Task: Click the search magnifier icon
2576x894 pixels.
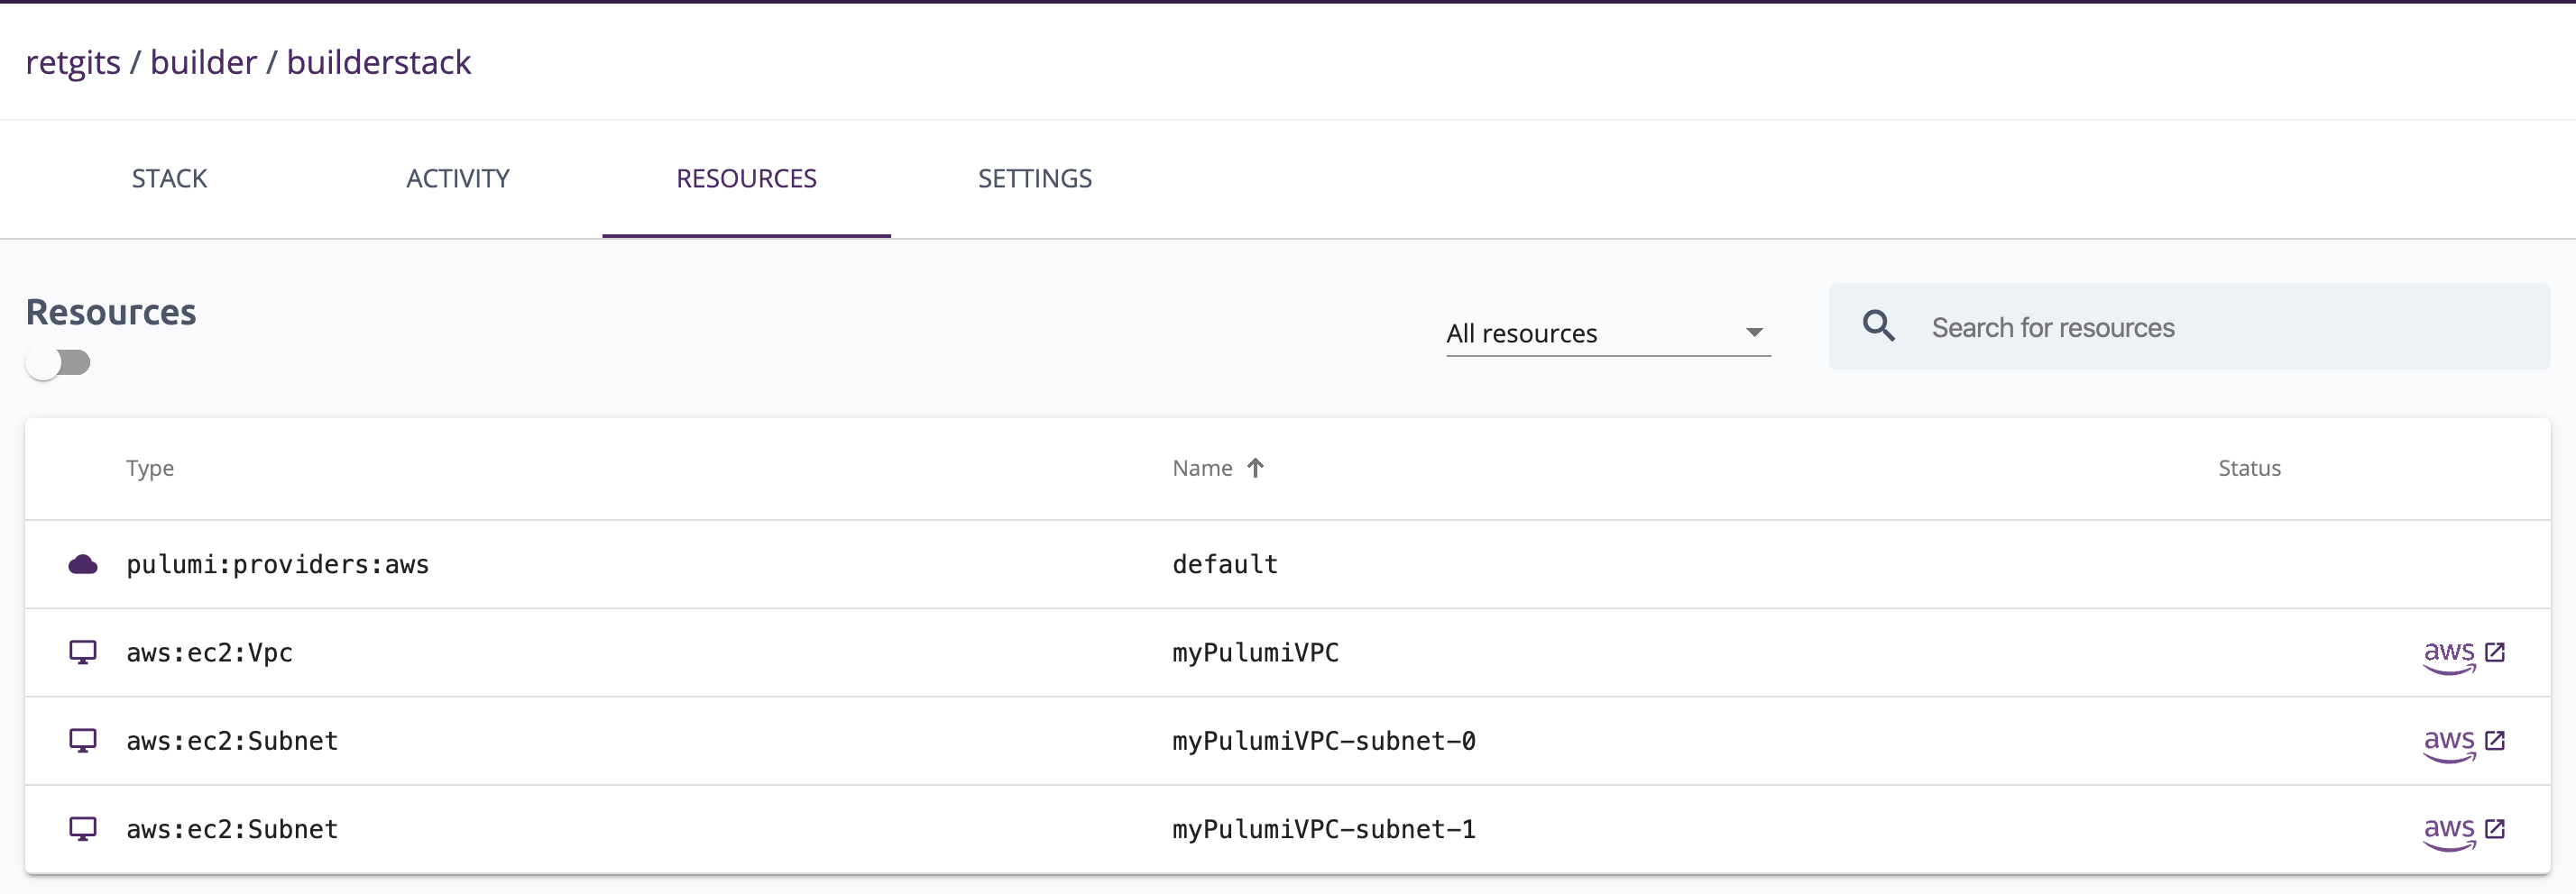Action: click(x=1878, y=326)
